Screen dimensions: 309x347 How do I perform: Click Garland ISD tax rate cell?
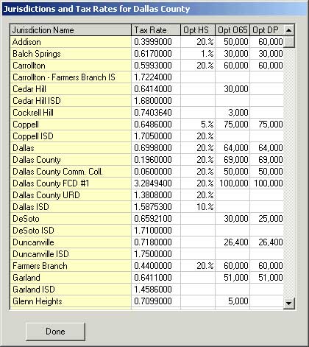pos(156,290)
